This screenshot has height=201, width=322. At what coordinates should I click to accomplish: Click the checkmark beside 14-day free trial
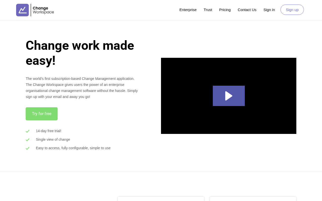point(27,131)
